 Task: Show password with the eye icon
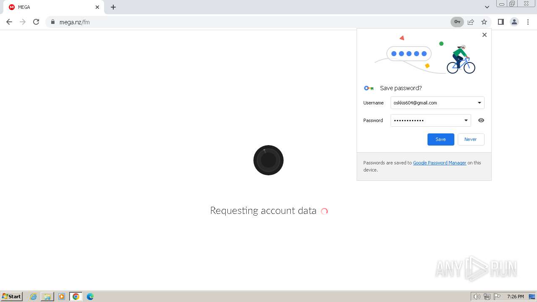pyautogui.click(x=481, y=120)
